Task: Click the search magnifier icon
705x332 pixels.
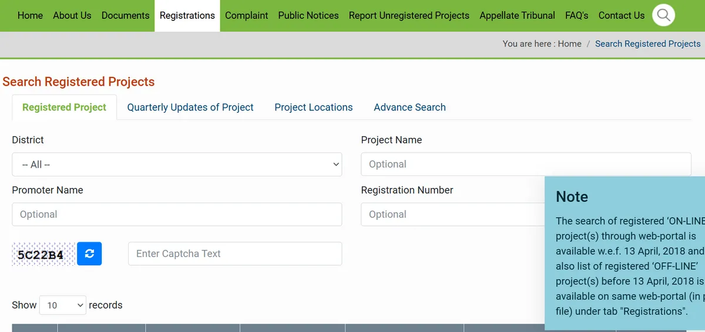Action: tap(663, 15)
